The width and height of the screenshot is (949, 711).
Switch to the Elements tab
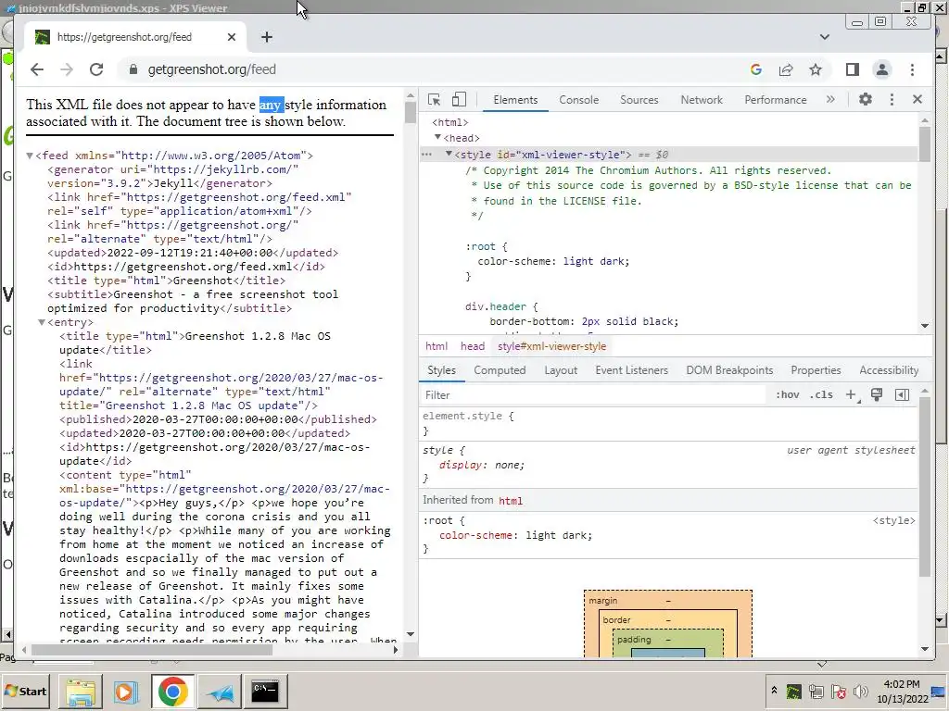point(515,100)
